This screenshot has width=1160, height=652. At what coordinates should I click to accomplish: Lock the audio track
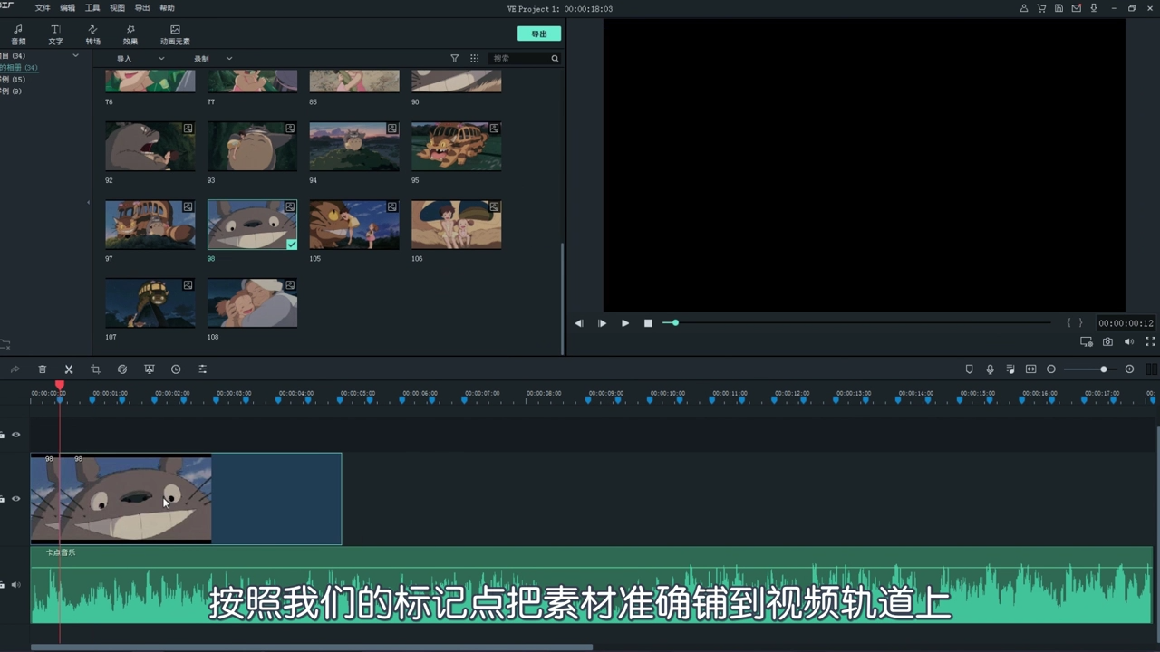tap(2, 585)
